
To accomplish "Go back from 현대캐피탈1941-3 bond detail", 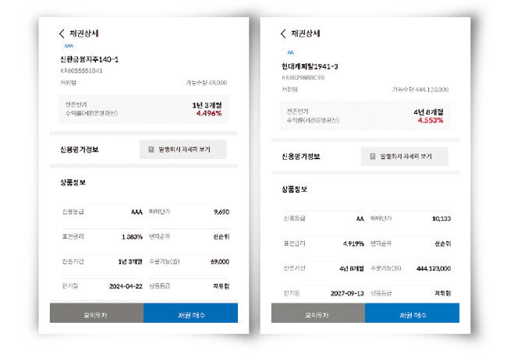I will (283, 34).
